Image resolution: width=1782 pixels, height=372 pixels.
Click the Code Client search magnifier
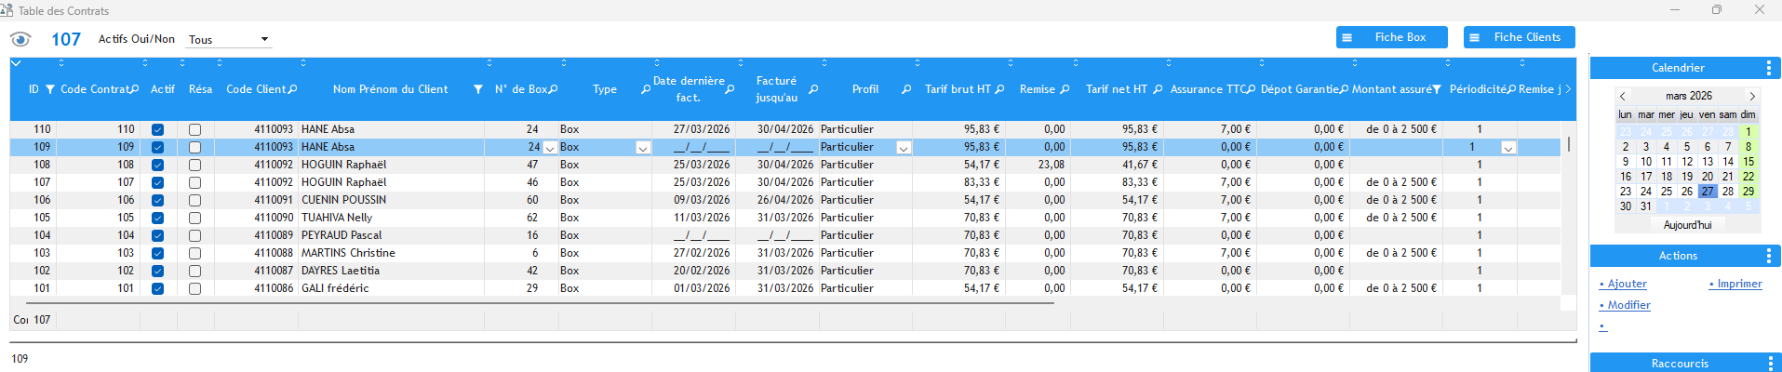click(x=293, y=89)
